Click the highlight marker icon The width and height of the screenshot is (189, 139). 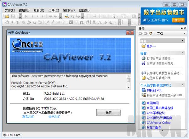(94, 22)
